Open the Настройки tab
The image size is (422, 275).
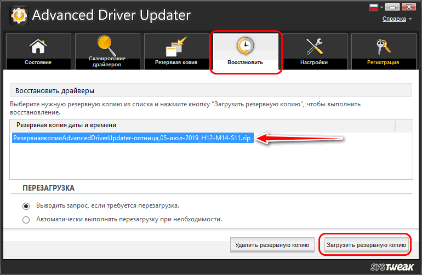click(315, 51)
